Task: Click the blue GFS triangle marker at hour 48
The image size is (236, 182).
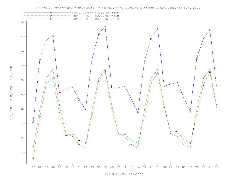Action: coord(138,112)
